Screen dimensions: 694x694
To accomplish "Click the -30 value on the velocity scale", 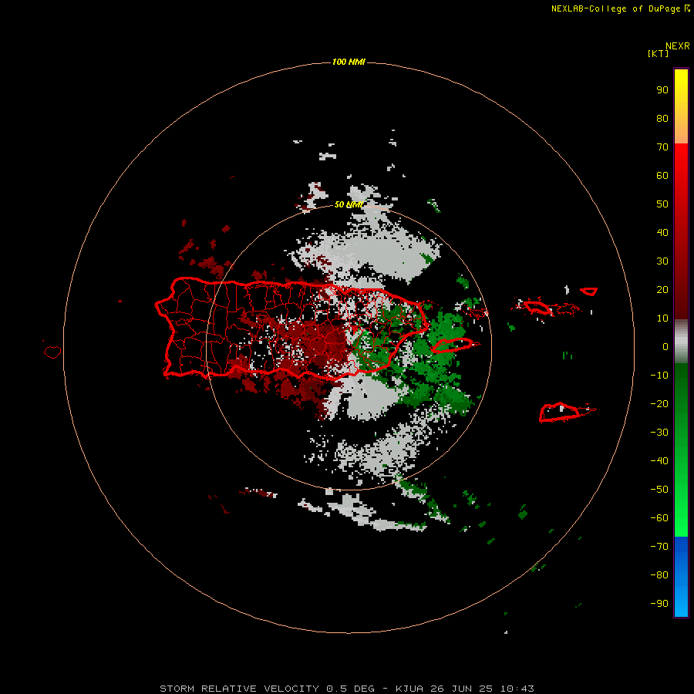I will click(x=659, y=433).
